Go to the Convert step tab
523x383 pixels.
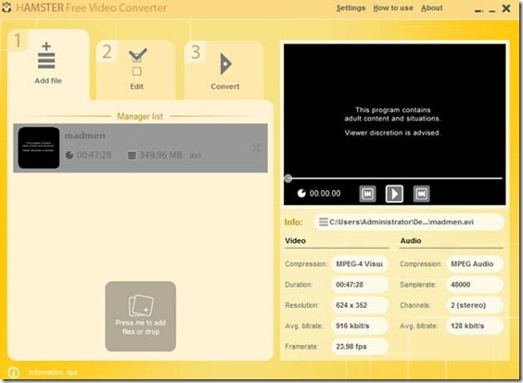click(x=224, y=70)
